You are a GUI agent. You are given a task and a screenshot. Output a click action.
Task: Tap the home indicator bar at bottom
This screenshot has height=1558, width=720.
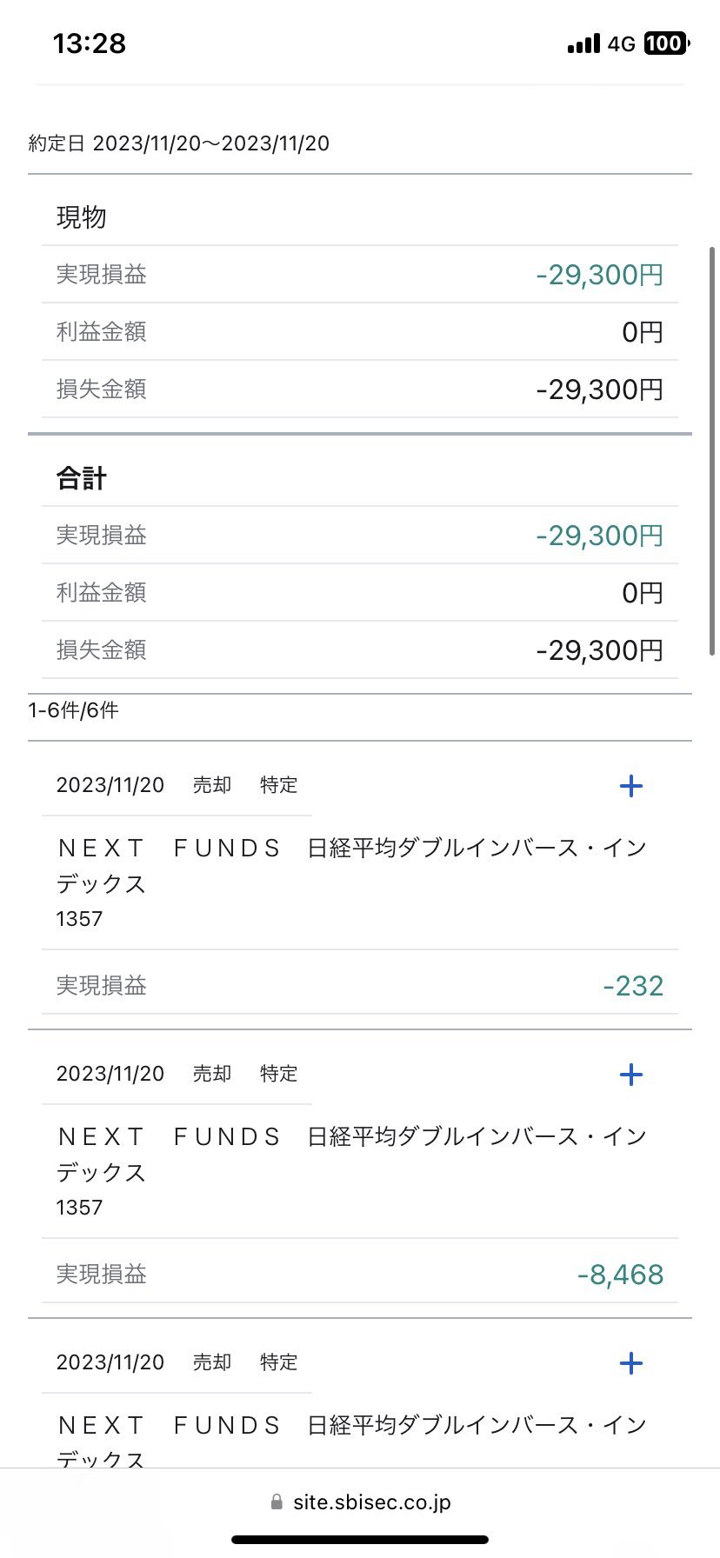click(x=360, y=1540)
